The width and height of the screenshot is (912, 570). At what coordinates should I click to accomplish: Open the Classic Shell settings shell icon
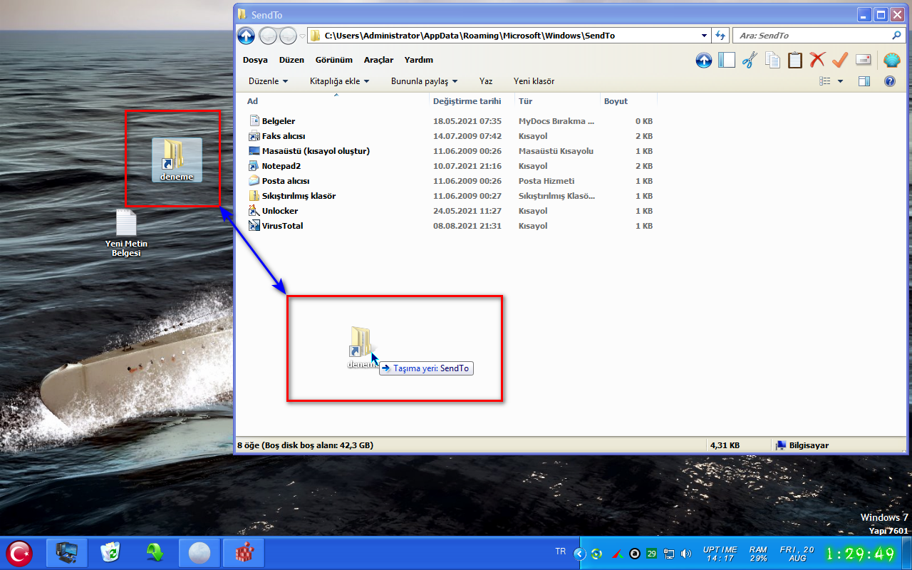(891, 61)
